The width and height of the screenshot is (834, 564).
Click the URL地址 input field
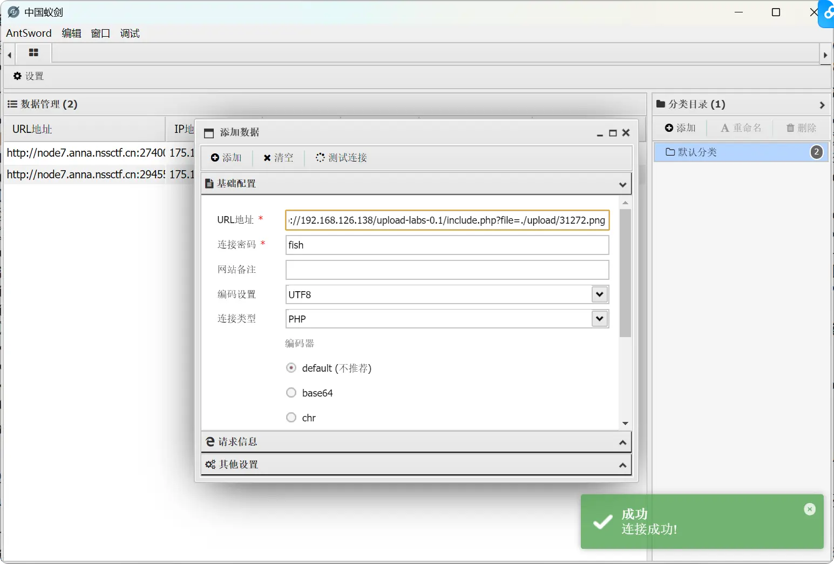tap(447, 220)
